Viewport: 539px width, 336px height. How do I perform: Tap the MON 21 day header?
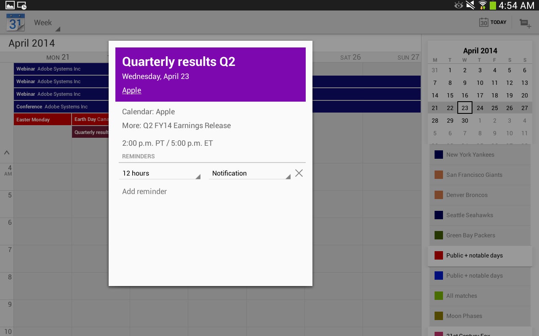click(58, 57)
